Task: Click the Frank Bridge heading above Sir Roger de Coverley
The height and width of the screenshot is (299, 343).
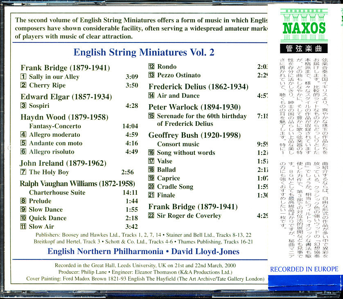Action: 193,207
